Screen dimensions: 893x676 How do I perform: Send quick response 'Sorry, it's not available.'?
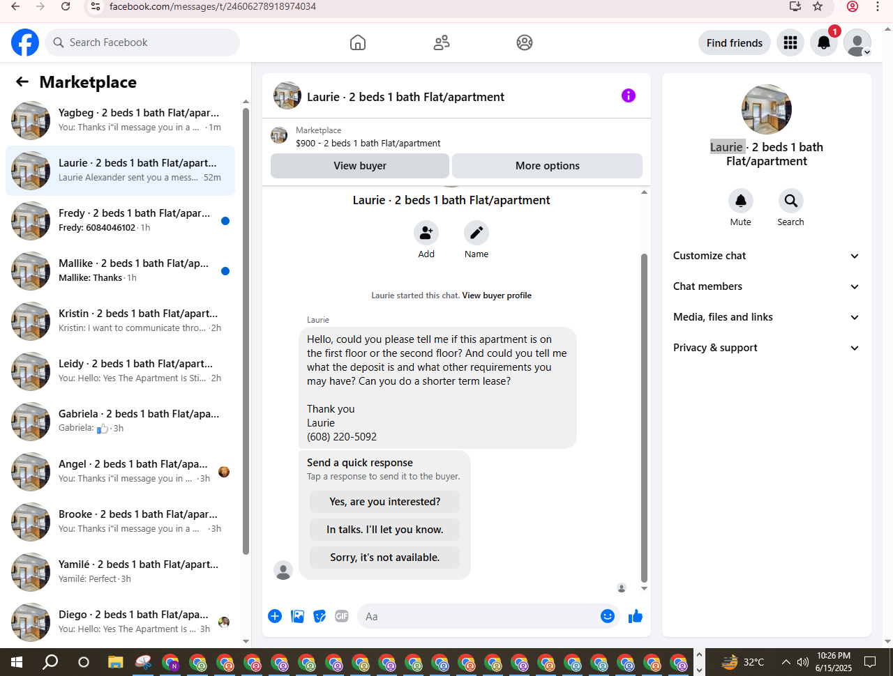pos(385,558)
